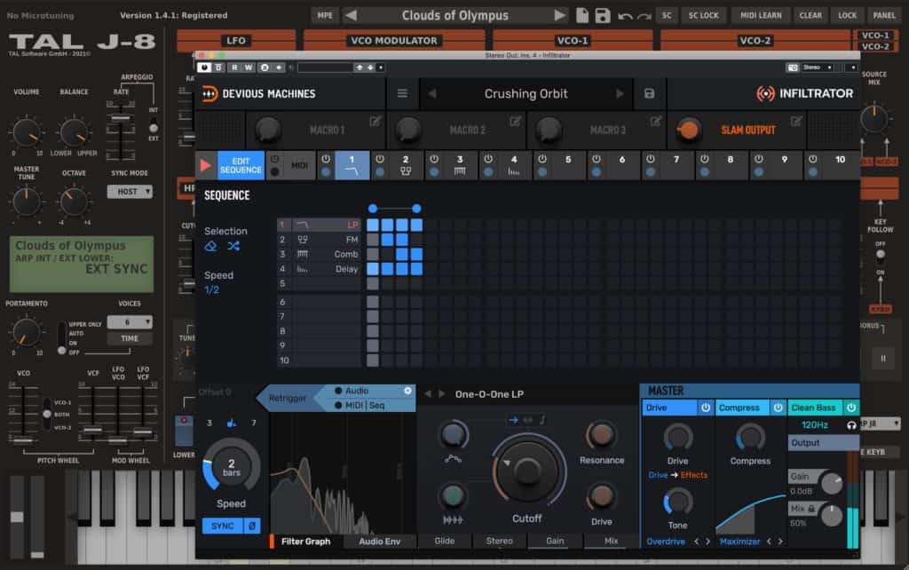Open the Voices count dropdown showing 6
909x570 pixels.
click(x=130, y=321)
